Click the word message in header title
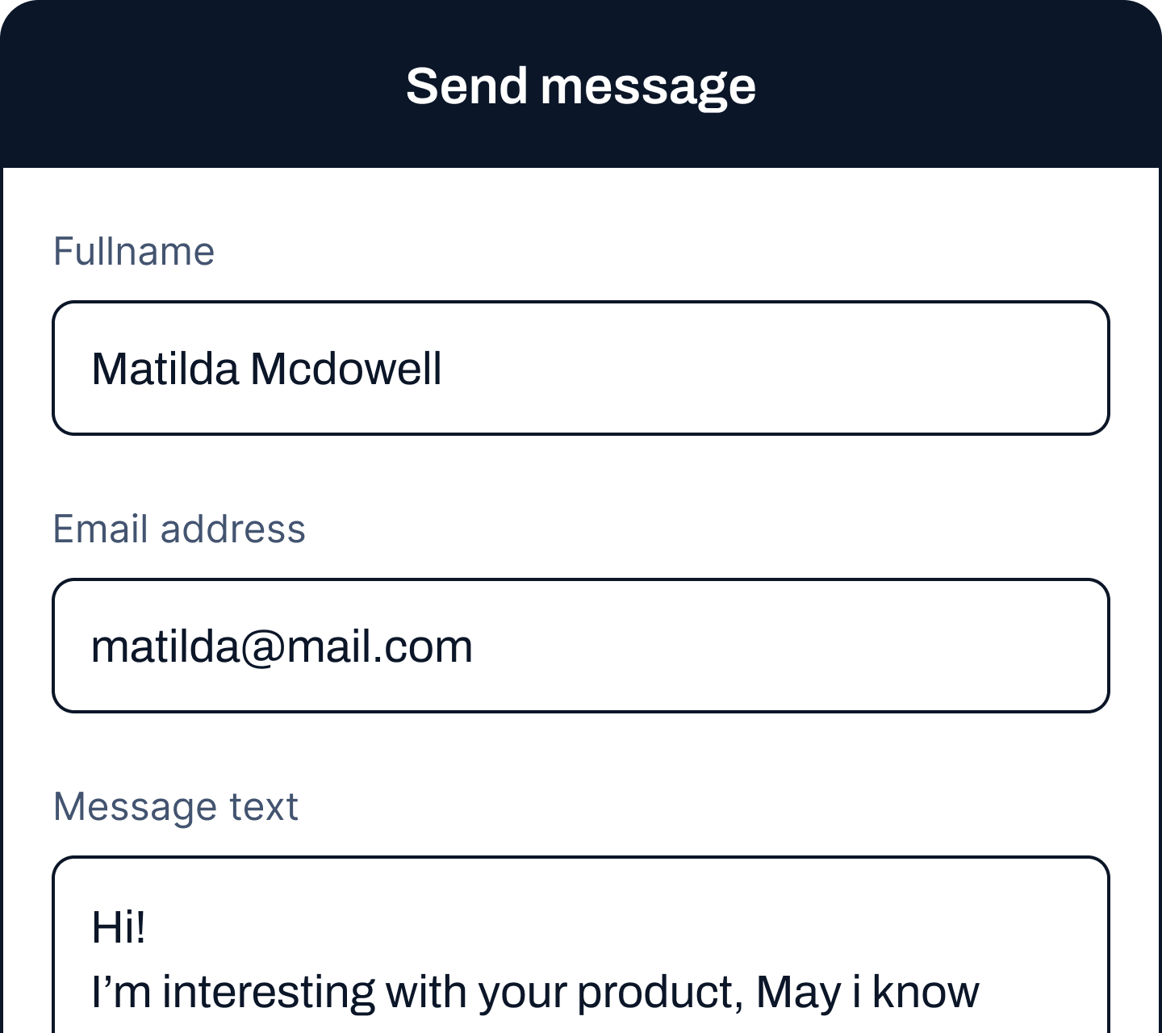The height and width of the screenshot is (1033, 1162). [648, 86]
